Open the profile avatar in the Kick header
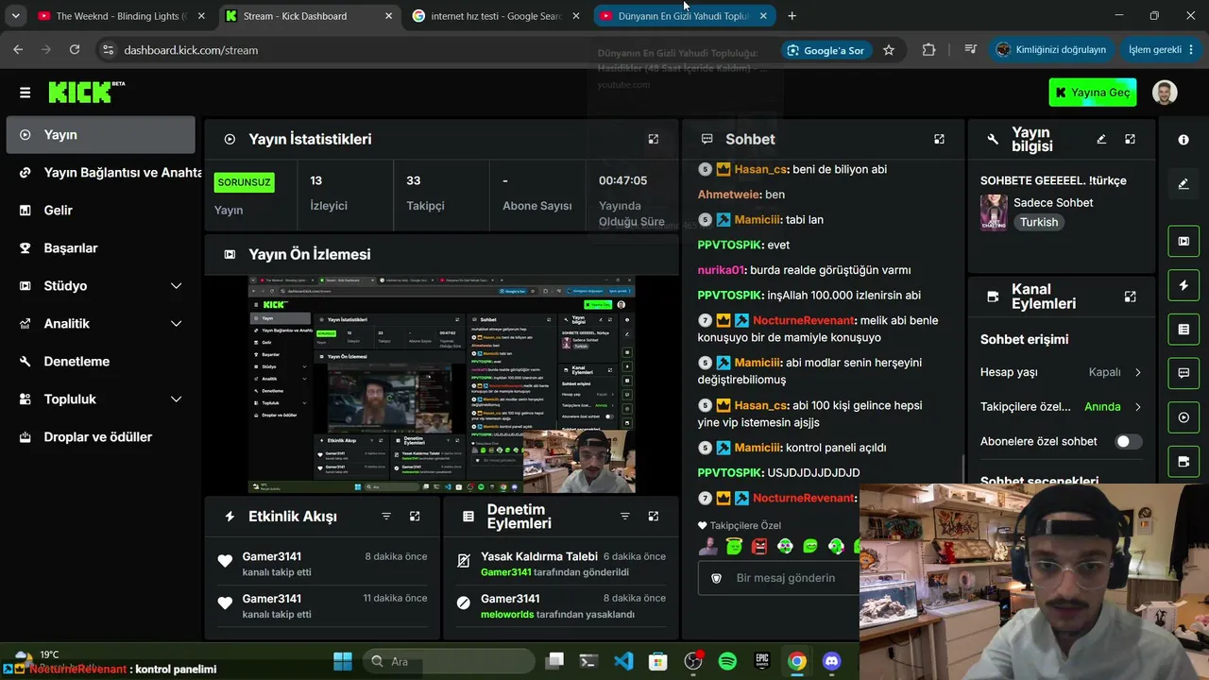The width and height of the screenshot is (1209, 680). tap(1165, 93)
